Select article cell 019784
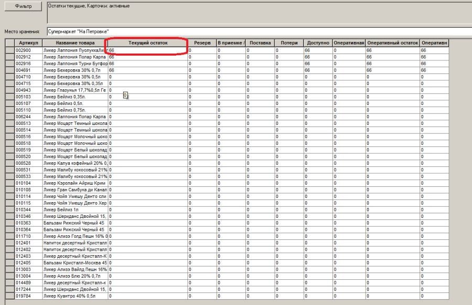 tap(29, 296)
